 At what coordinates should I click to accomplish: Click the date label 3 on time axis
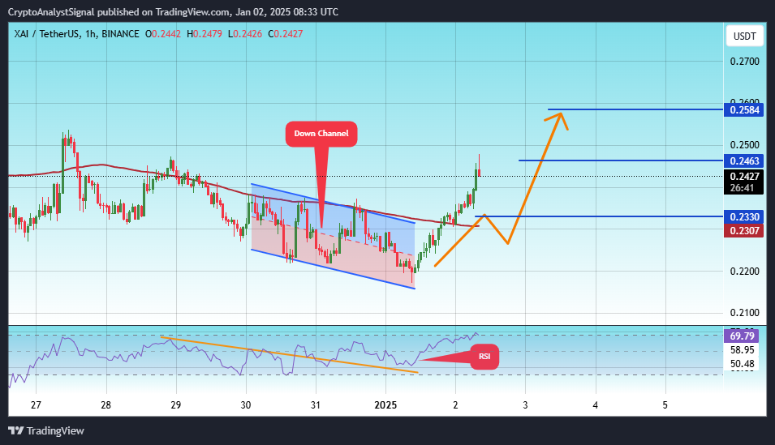[x=525, y=405]
